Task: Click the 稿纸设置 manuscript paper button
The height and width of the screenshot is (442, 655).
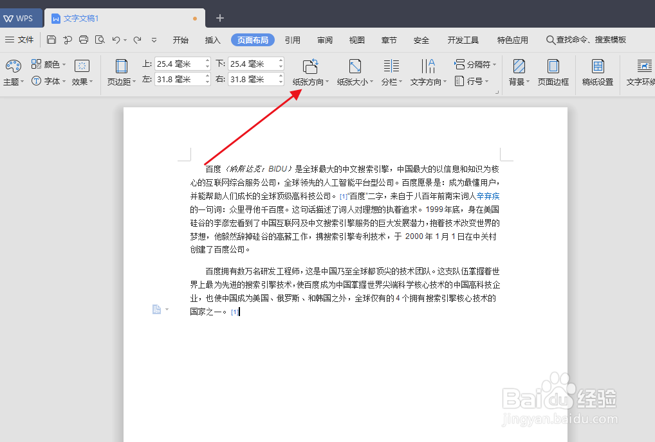Action: (x=598, y=72)
